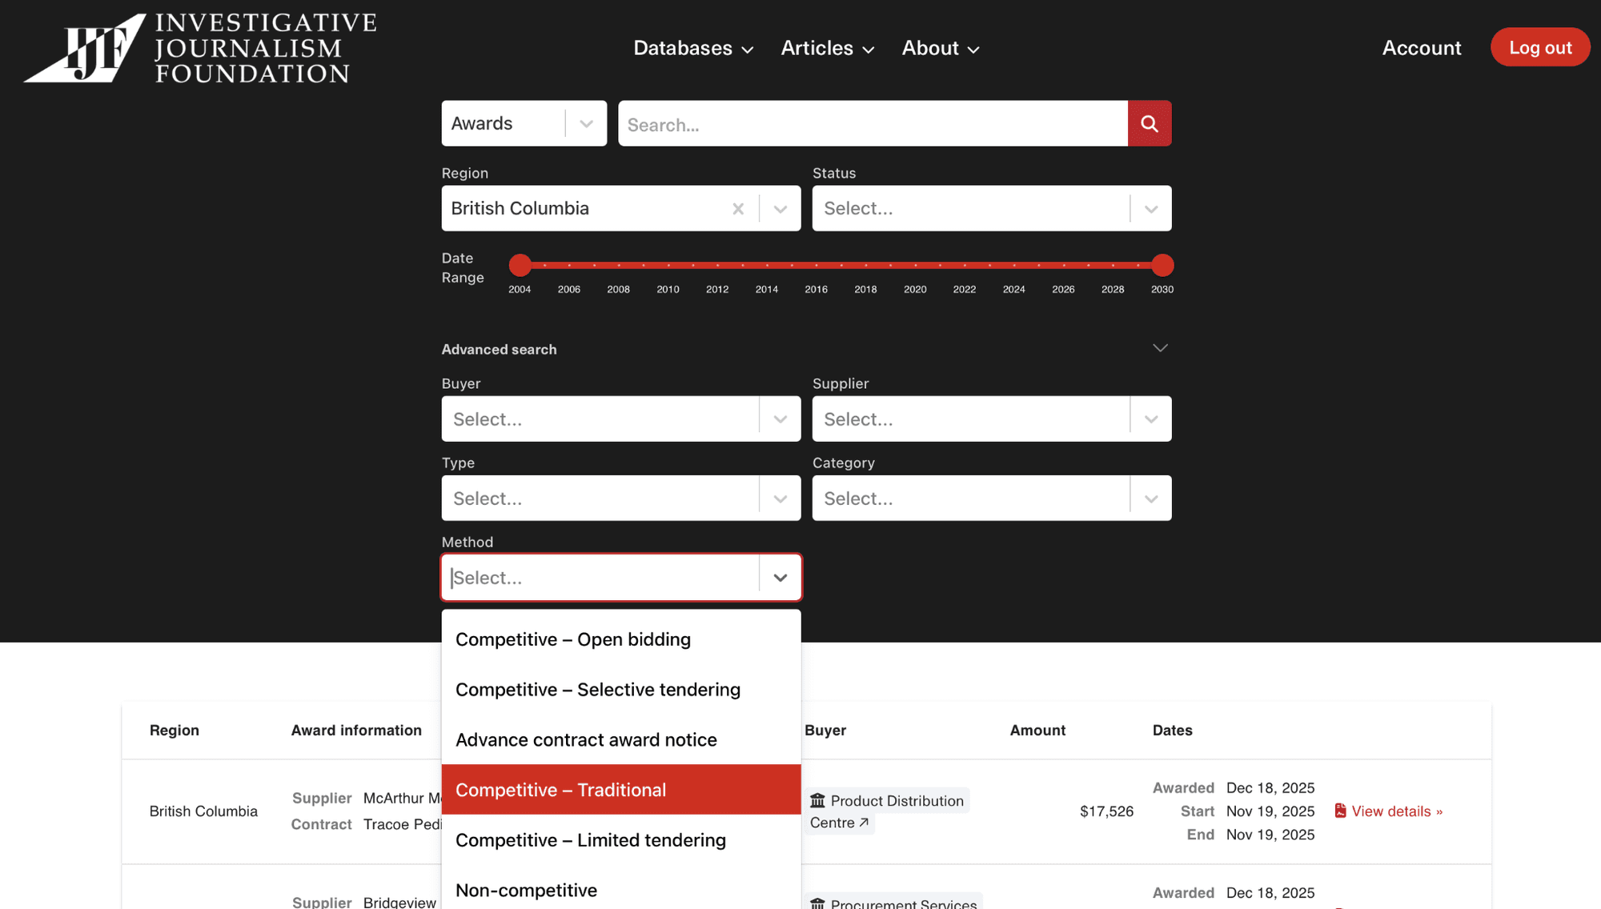Click the Dates column header
1601x909 pixels.
click(x=1172, y=730)
